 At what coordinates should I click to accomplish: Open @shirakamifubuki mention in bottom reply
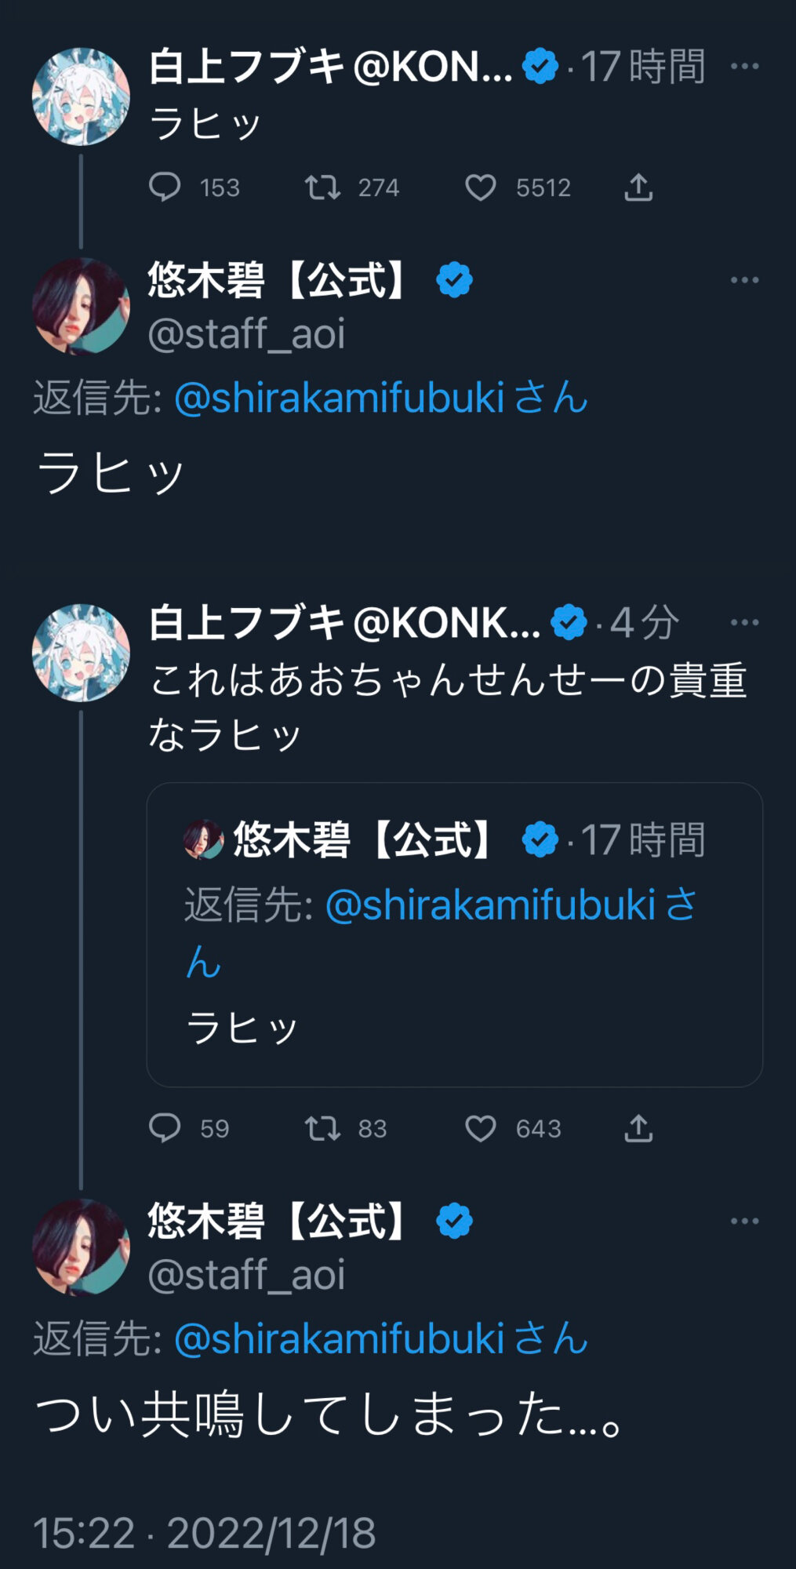339,1338
